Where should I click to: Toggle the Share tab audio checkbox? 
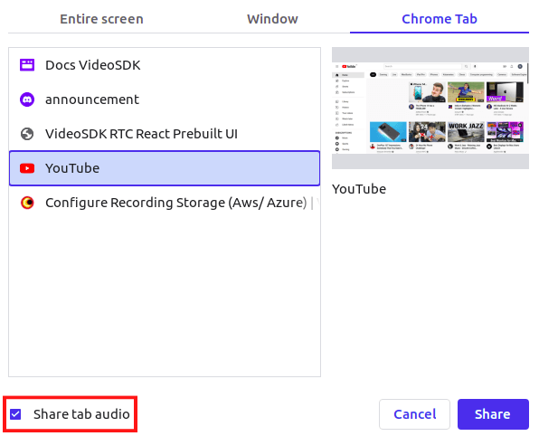(15, 414)
